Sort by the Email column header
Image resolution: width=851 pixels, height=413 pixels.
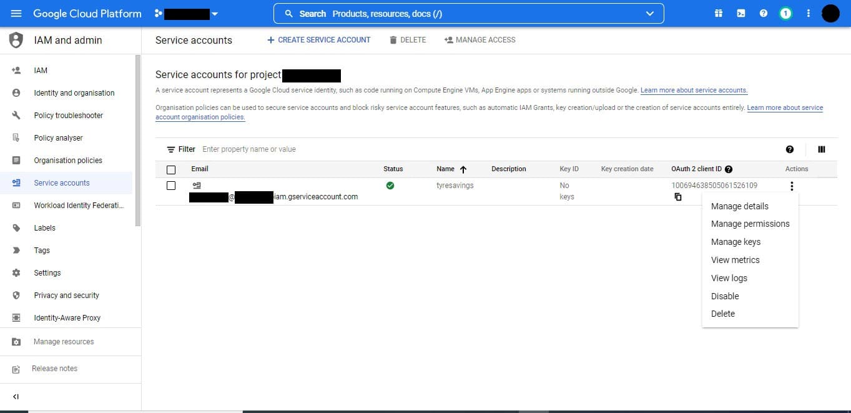200,169
